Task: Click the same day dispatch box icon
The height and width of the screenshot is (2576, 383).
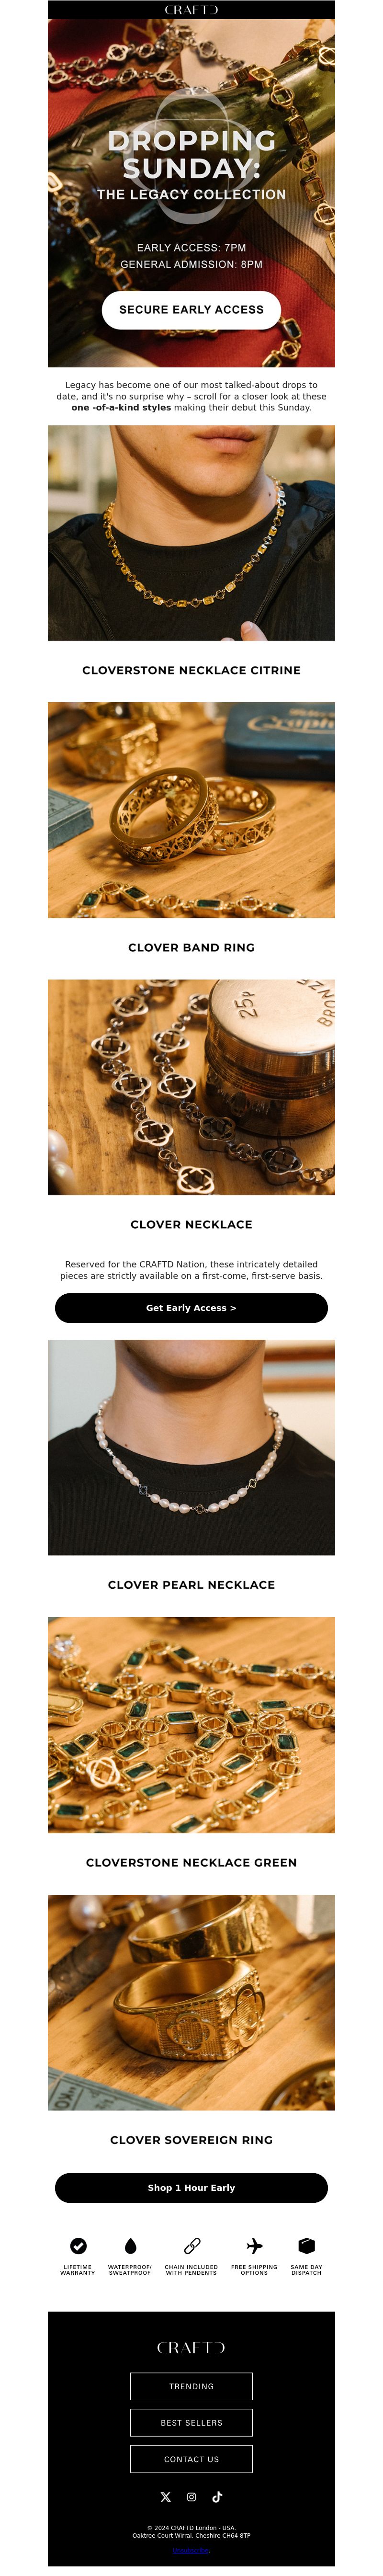Action: coord(306,2245)
